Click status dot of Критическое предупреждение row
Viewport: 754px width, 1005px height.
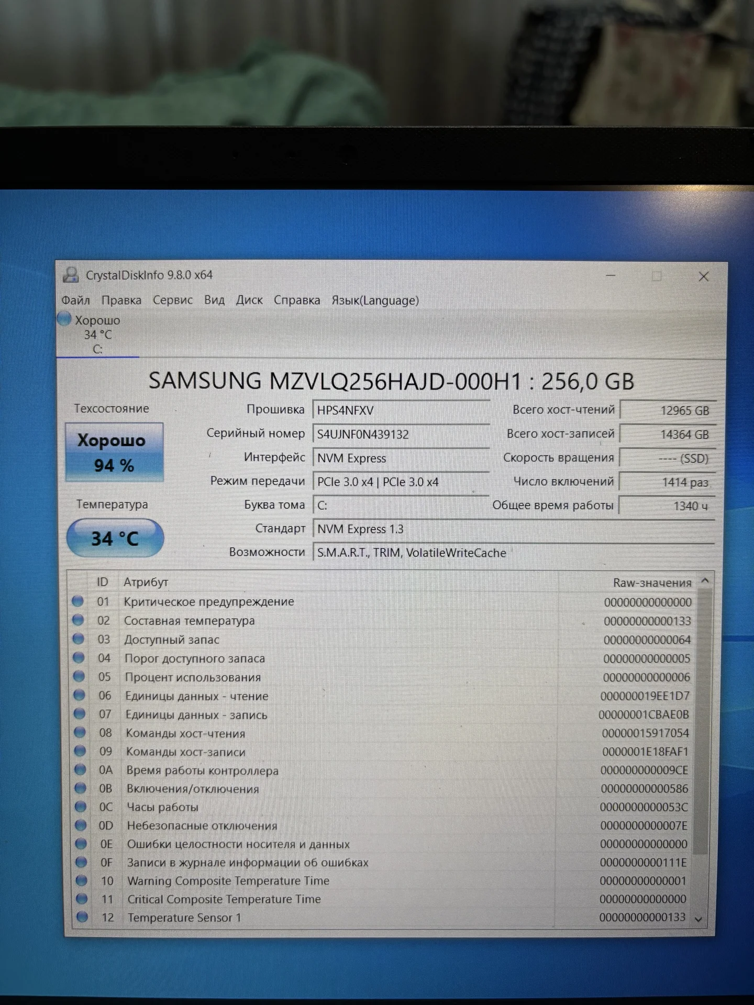(78, 601)
